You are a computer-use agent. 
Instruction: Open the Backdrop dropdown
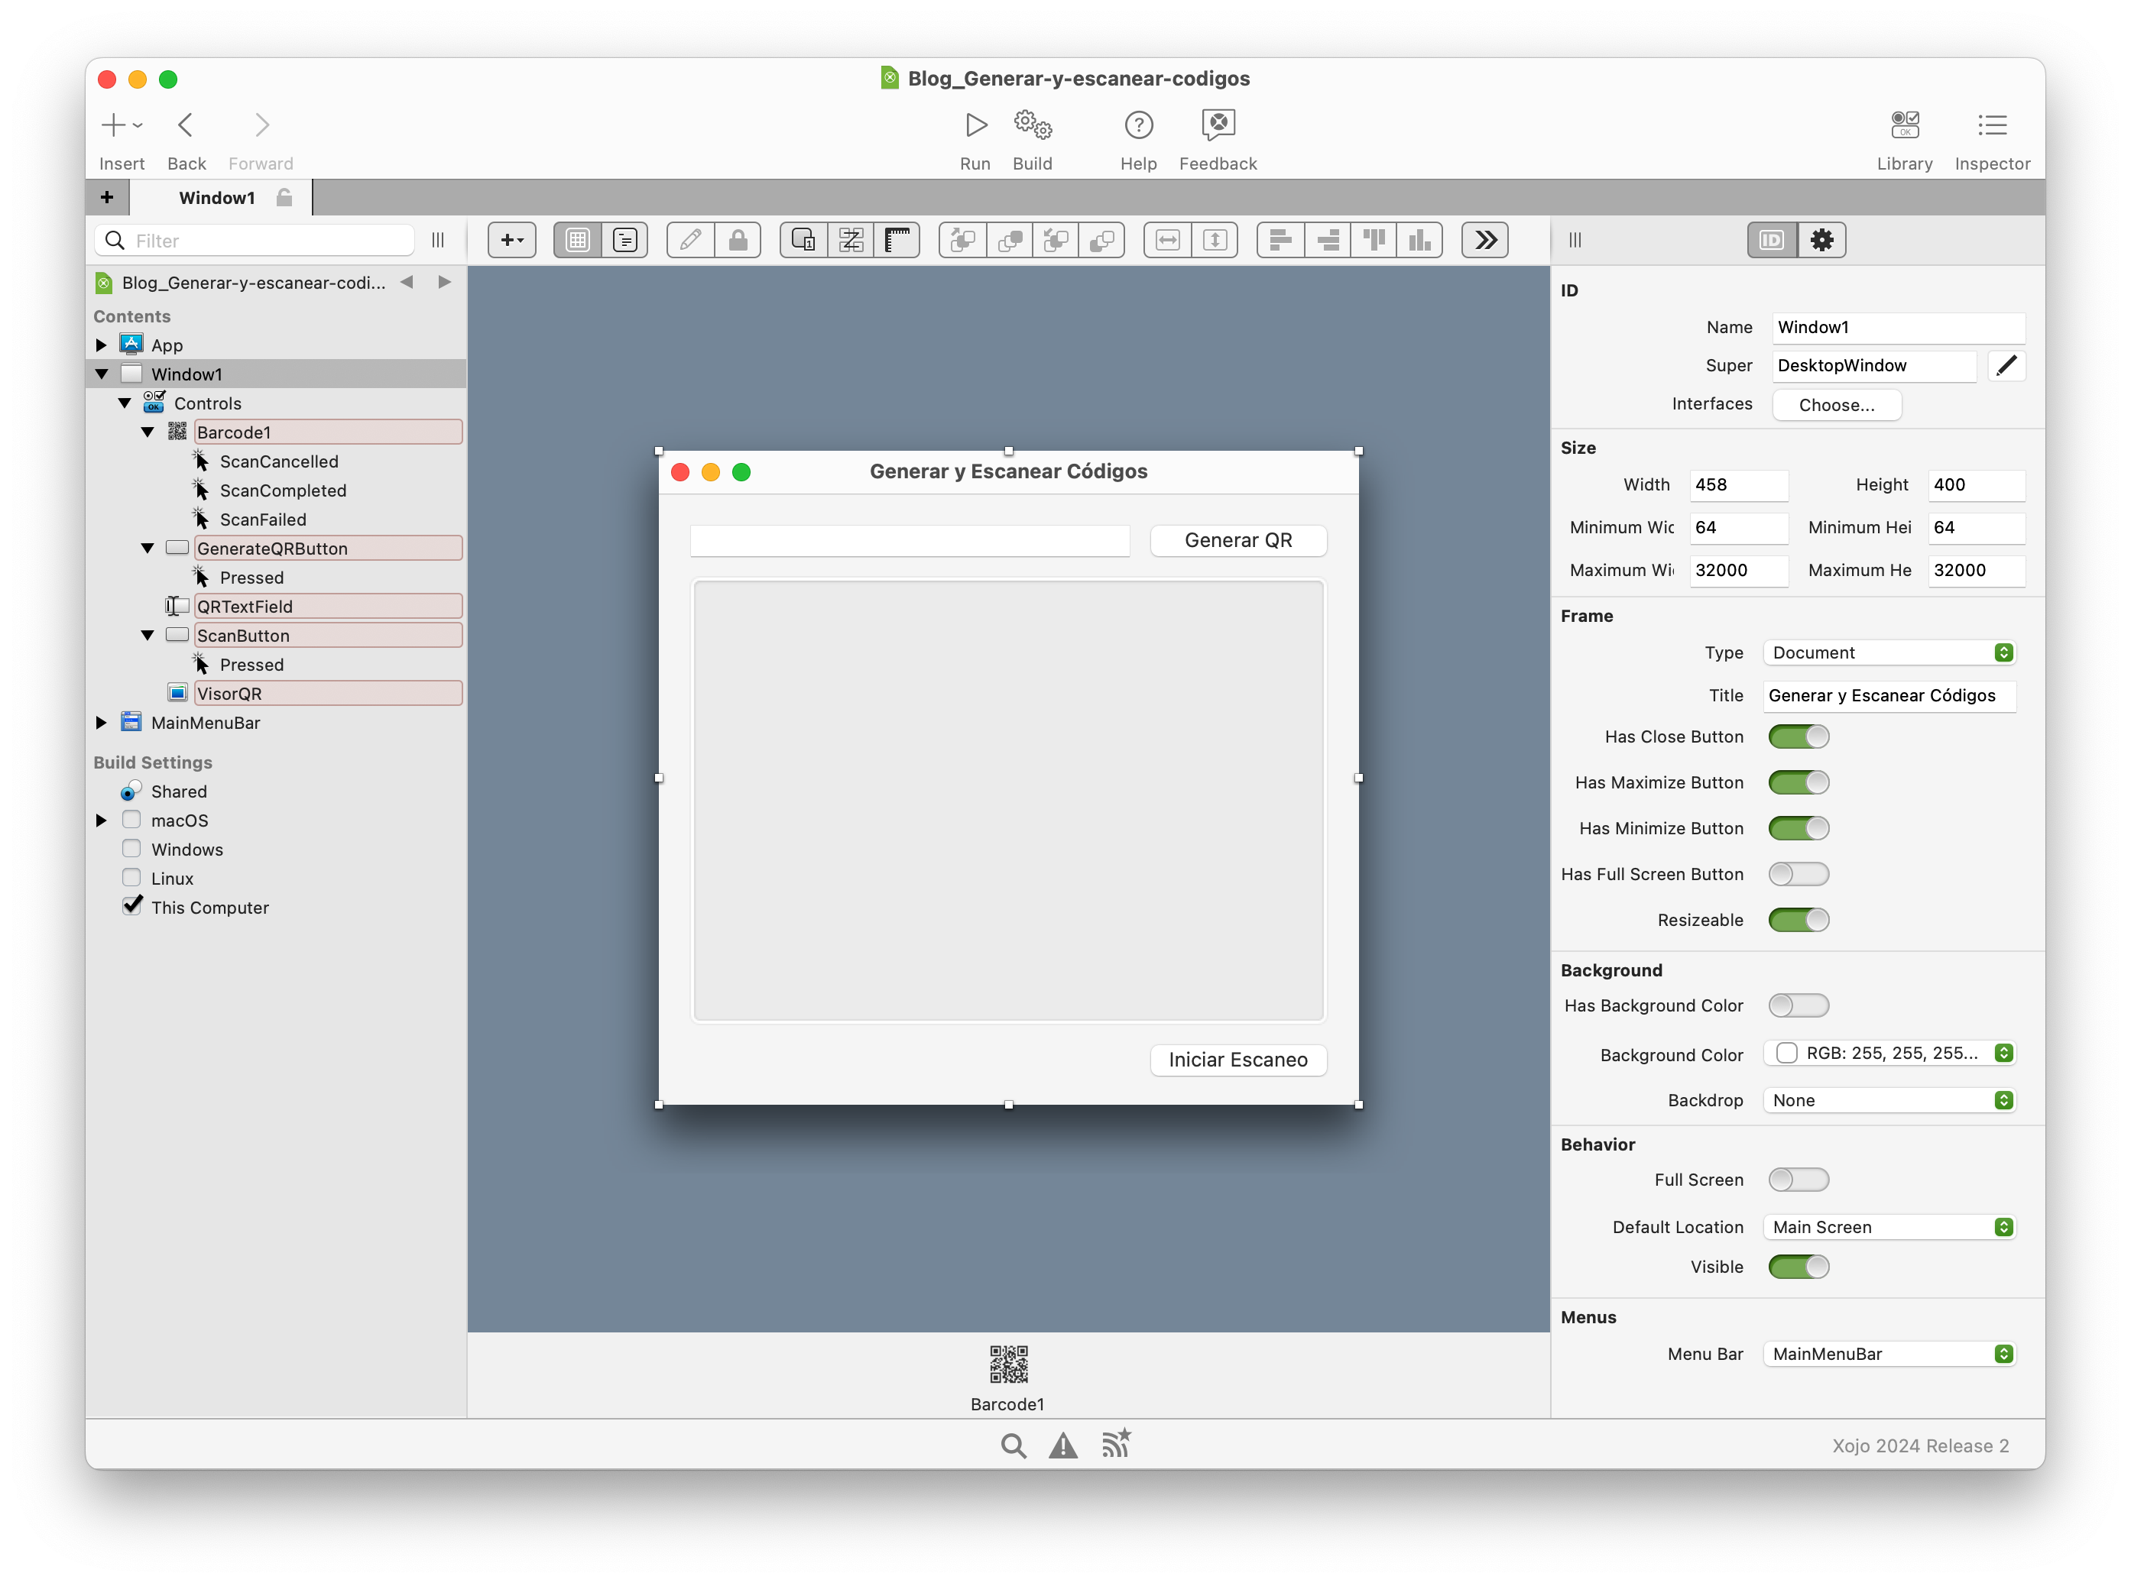[x=1889, y=1100]
